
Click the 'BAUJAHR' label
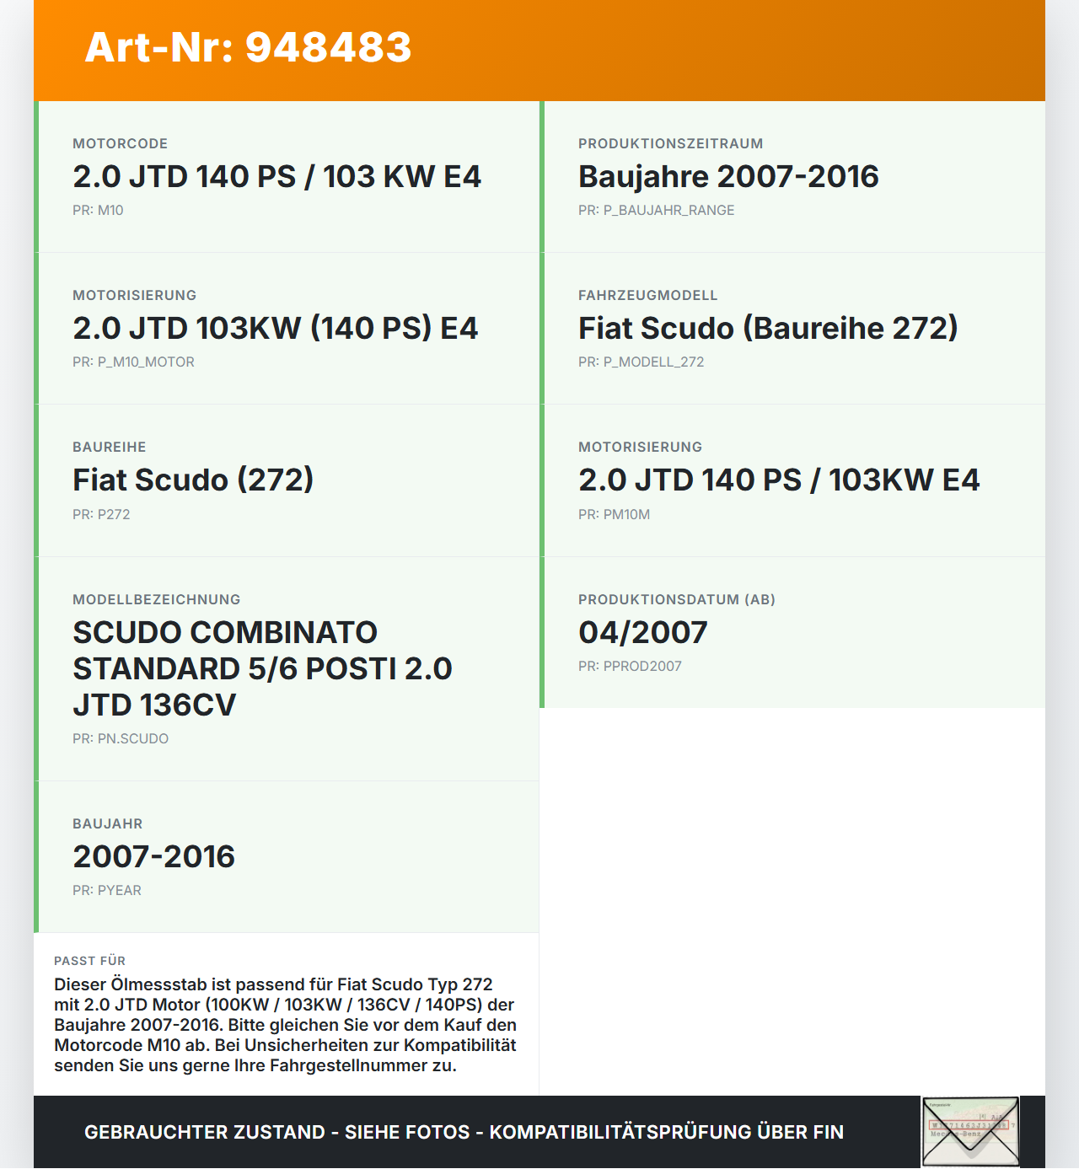[x=108, y=824]
